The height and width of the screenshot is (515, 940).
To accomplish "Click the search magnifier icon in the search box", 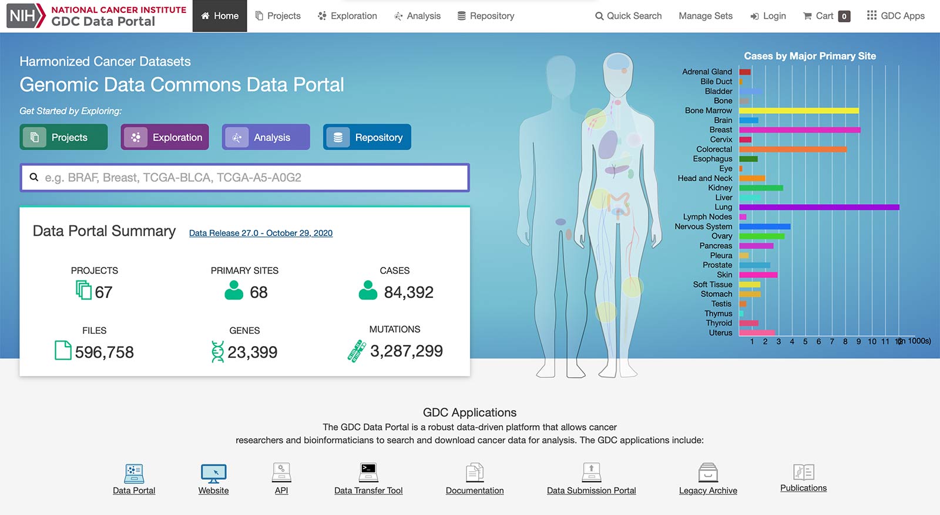I will (x=34, y=177).
